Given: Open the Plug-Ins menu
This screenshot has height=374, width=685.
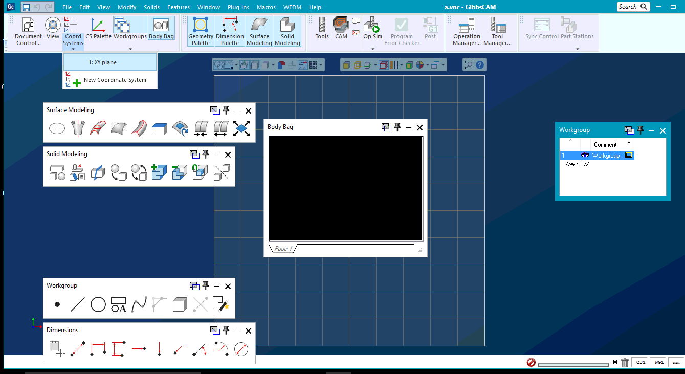Looking at the screenshot, I should pyautogui.click(x=237, y=7).
